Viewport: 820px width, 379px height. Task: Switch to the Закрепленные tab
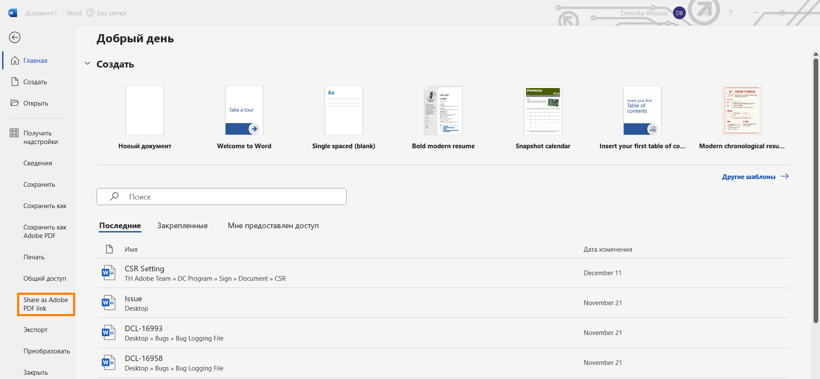point(182,226)
